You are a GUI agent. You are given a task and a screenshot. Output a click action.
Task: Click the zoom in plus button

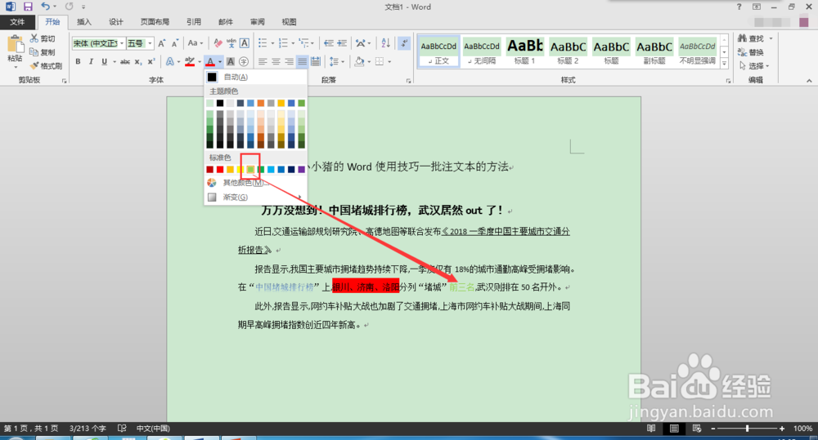(x=781, y=428)
